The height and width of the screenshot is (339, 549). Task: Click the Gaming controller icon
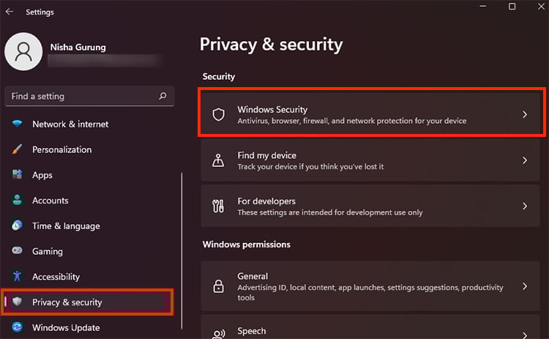pos(17,251)
